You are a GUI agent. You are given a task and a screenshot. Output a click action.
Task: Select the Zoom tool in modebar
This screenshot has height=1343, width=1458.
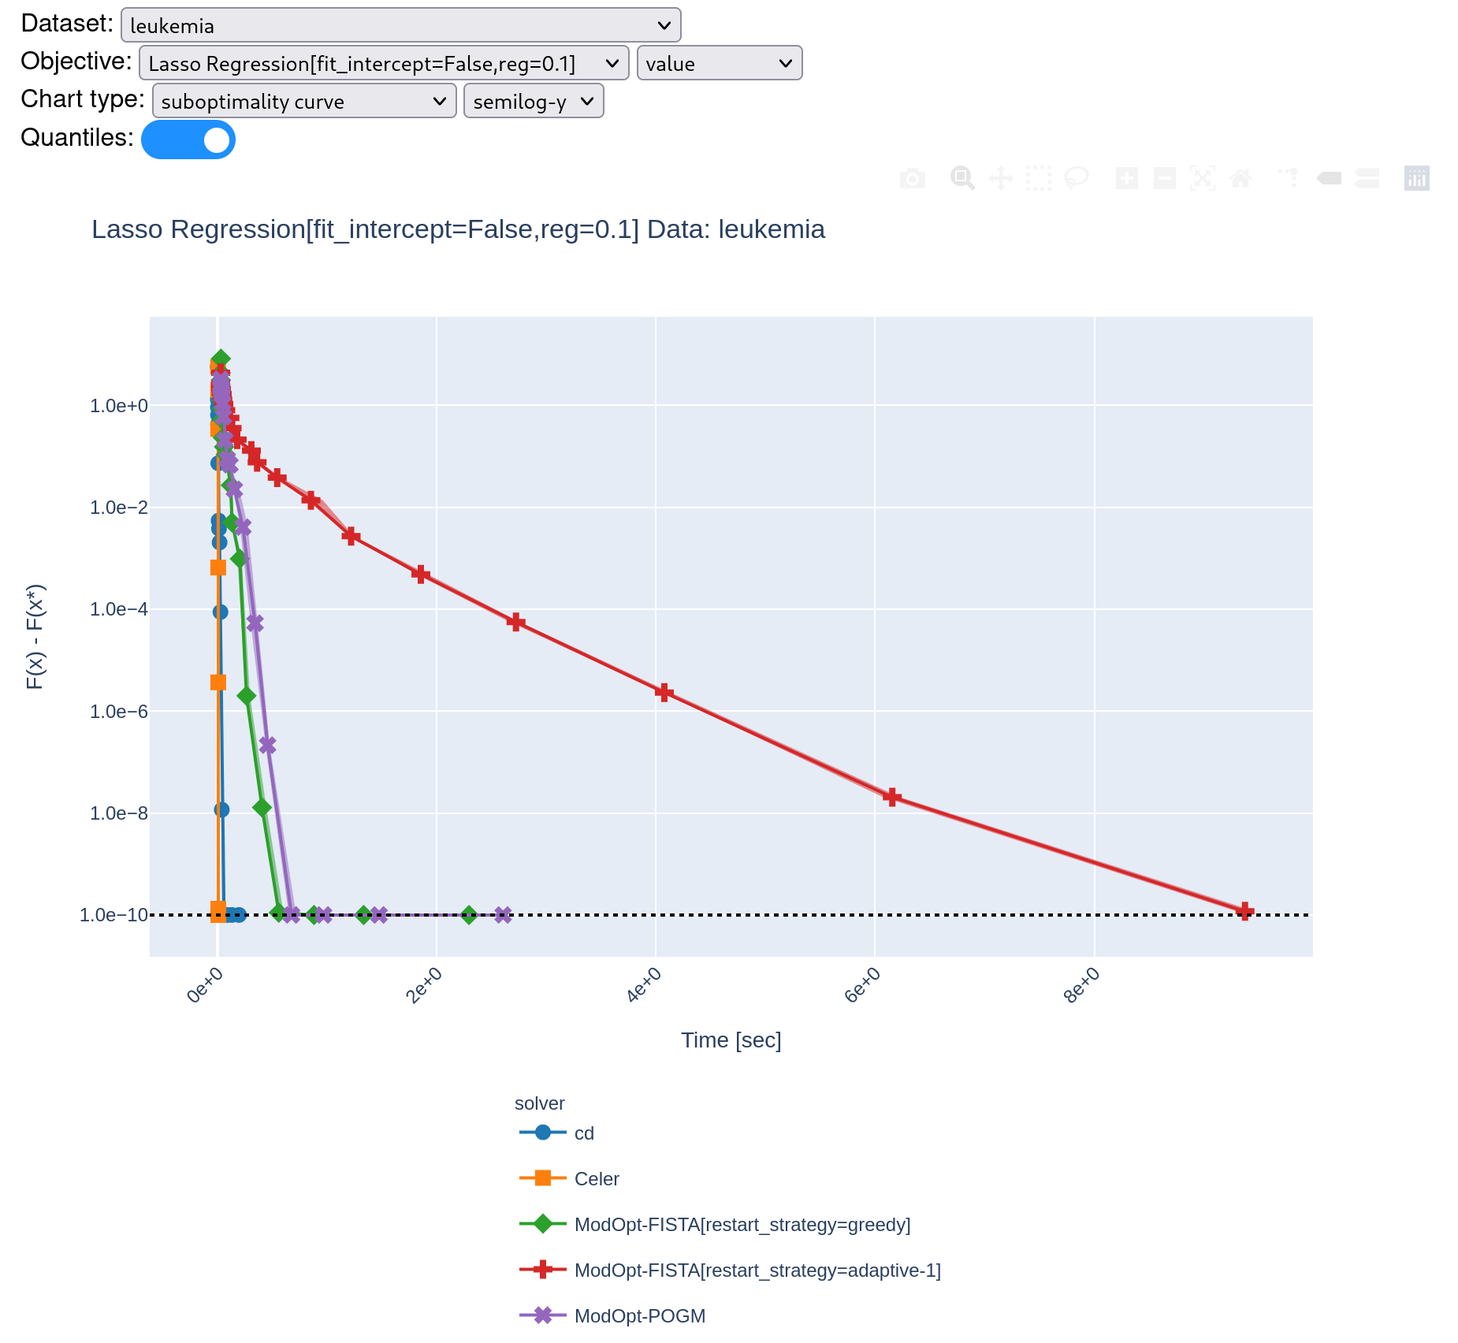click(962, 179)
